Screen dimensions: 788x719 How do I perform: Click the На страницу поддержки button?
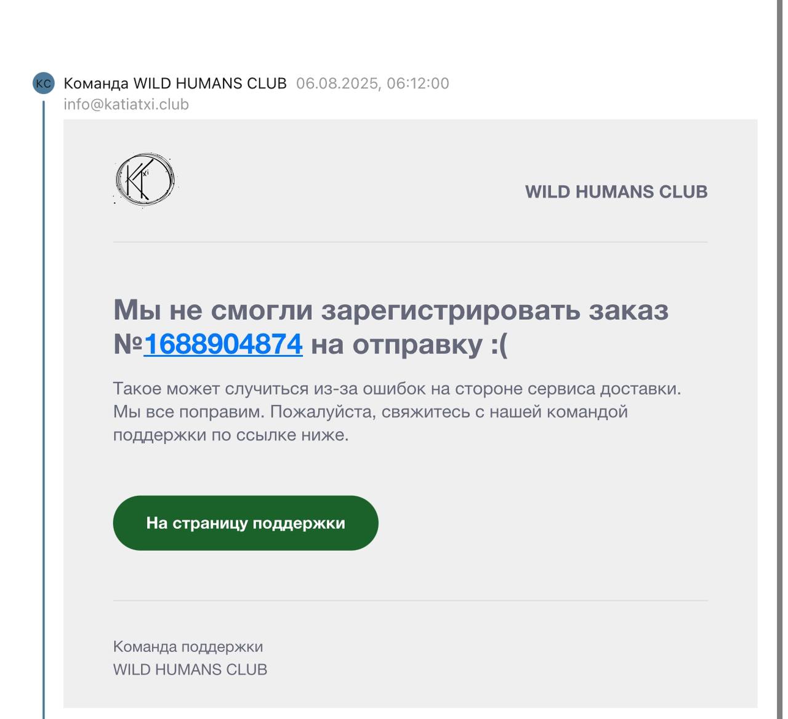[x=245, y=523]
